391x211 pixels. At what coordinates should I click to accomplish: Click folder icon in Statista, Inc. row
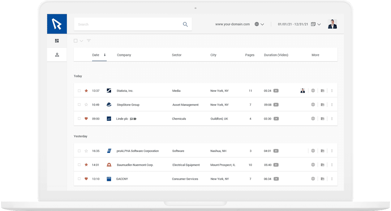pyautogui.click(x=323, y=91)
